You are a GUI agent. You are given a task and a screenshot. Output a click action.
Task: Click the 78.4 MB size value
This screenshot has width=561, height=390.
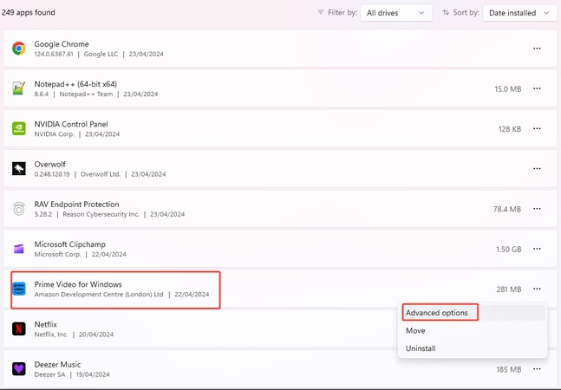pyautogui.click(x=507, y=209)
